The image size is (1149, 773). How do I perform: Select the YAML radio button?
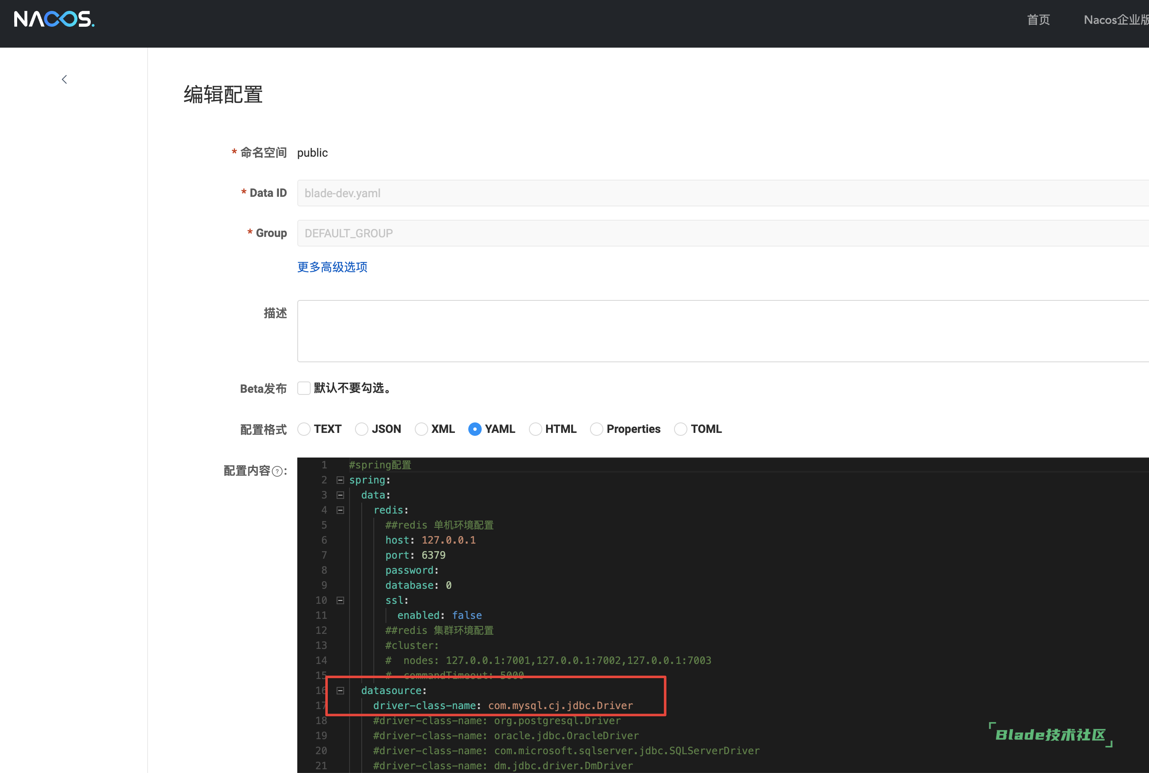(475, 429)
